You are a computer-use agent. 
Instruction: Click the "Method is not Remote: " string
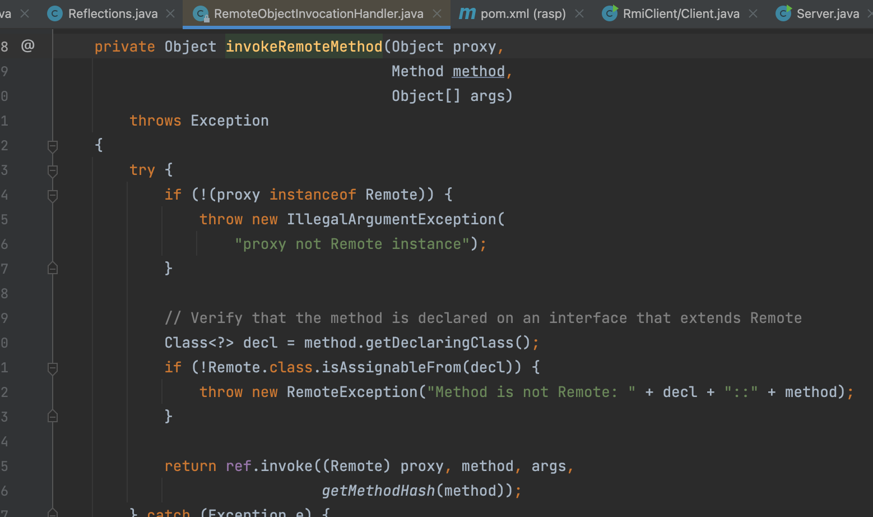tap(531, 392)
